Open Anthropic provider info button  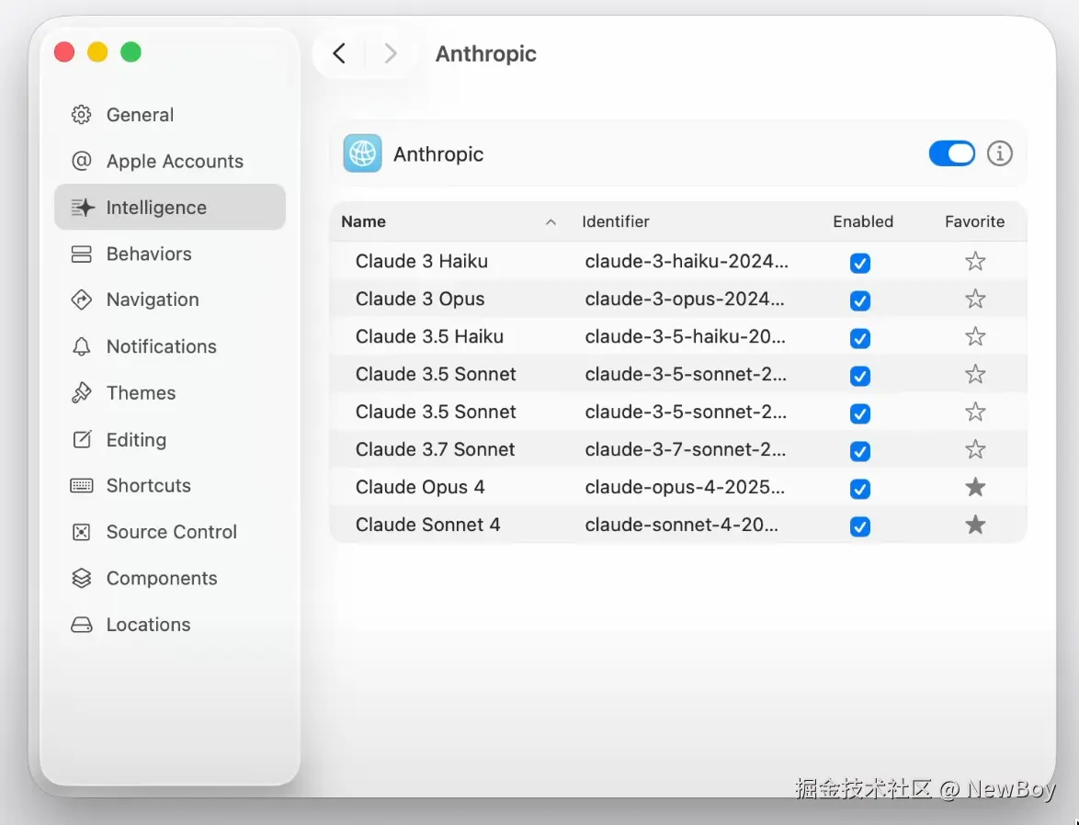pyautogui.click(x=999, y=153)
